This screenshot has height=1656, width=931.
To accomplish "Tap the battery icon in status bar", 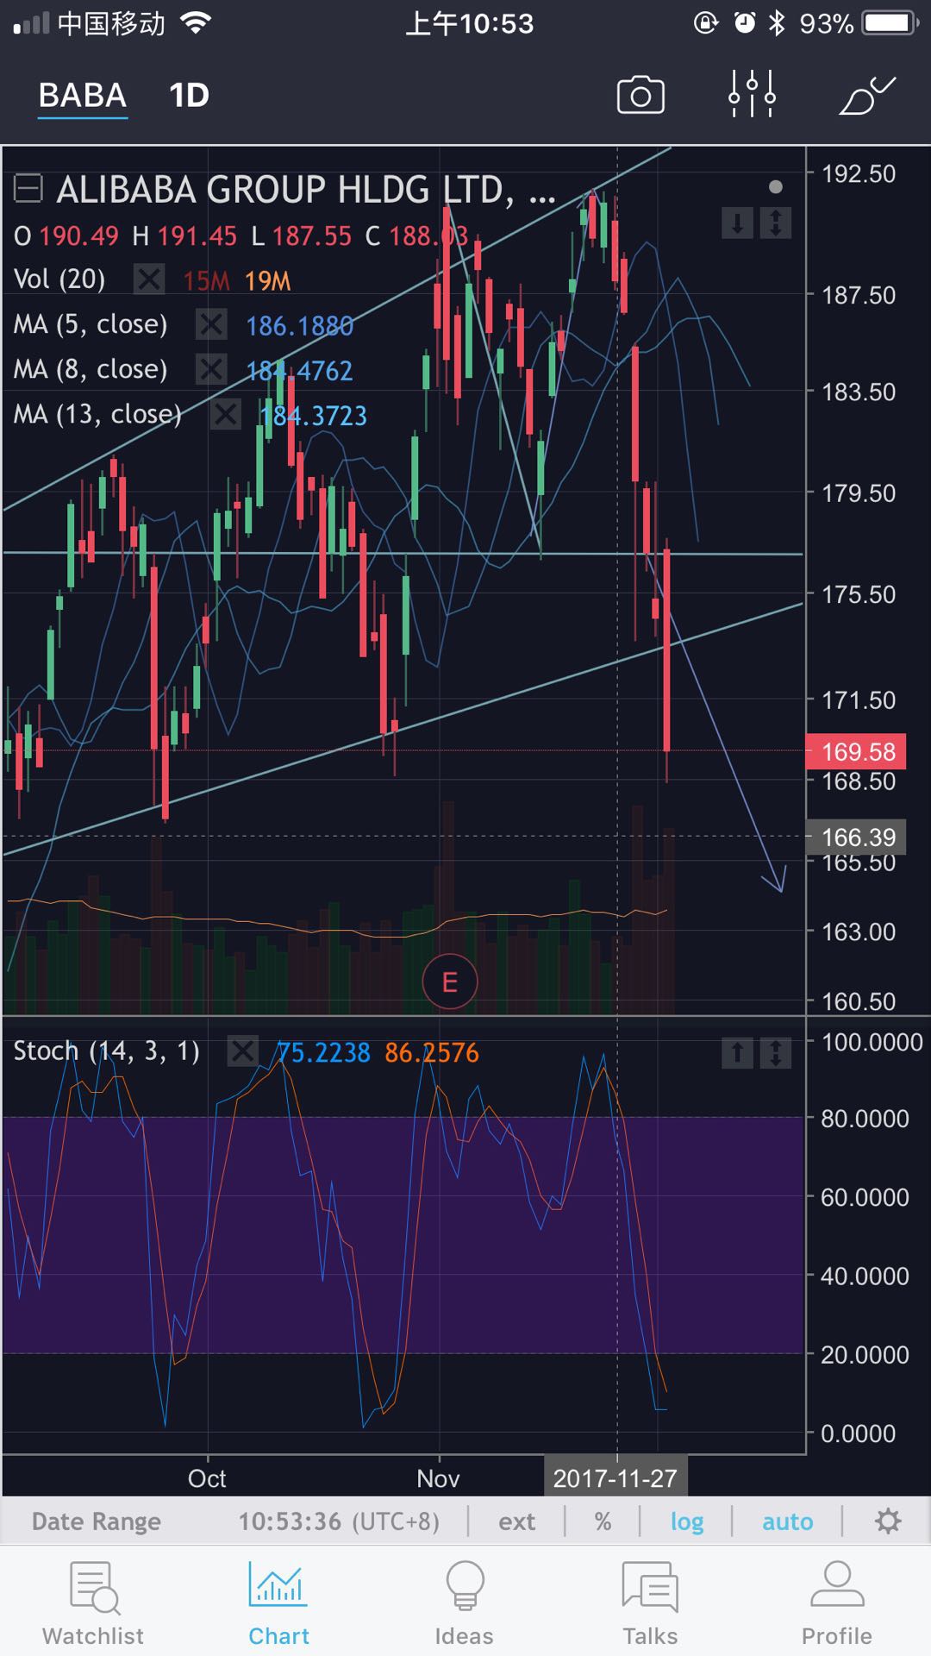I will [x=891, y=23].
